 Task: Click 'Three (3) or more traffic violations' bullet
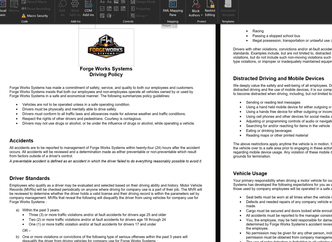(x=97, y=215)
